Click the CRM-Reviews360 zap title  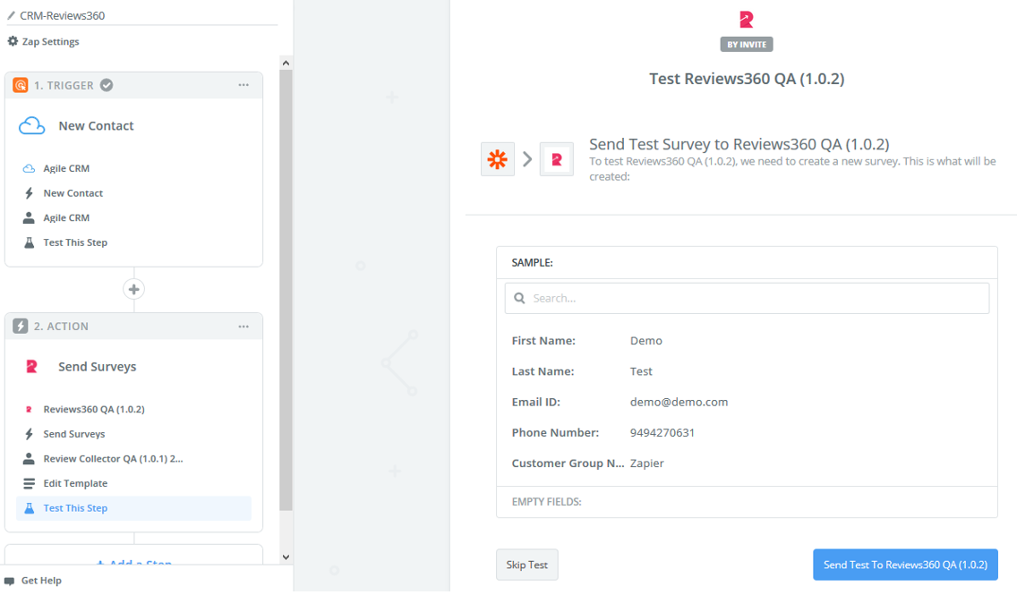point(63,15)
